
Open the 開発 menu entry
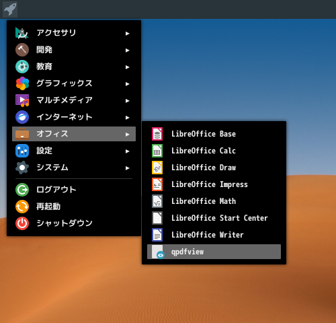(74, 50)
